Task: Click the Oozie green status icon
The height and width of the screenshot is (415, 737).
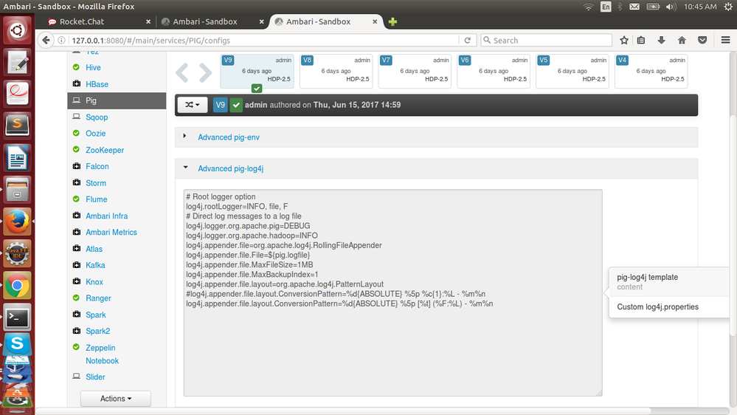Action: 76,133
